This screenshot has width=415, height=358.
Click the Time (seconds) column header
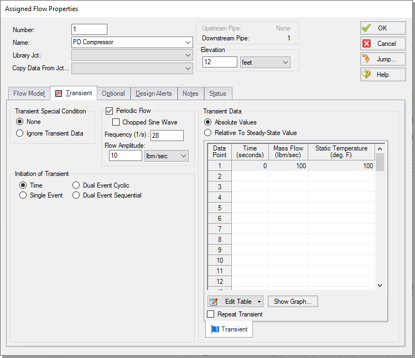pyautogui.click(x=250, y=152)
